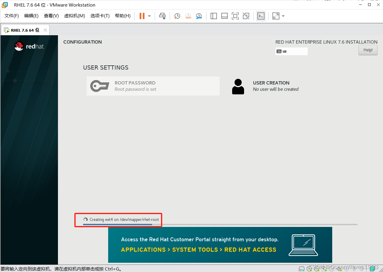The width and height of the screenshot is (383, 272).
Task: Switch to the RHEL 7.6 64 位 tab
Action: coord(25,30)
